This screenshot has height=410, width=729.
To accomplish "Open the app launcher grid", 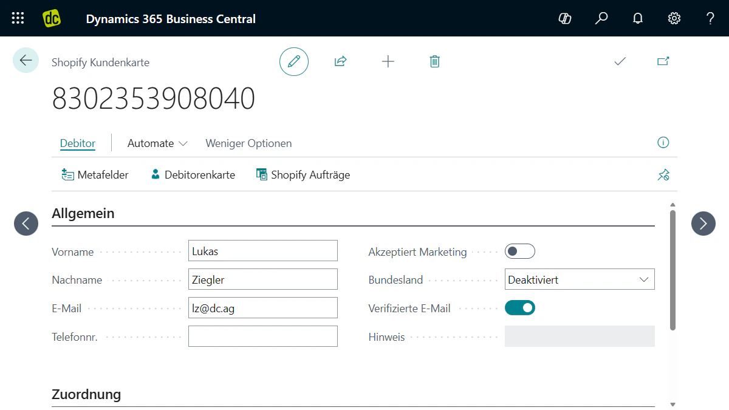I will pos(18,18).
